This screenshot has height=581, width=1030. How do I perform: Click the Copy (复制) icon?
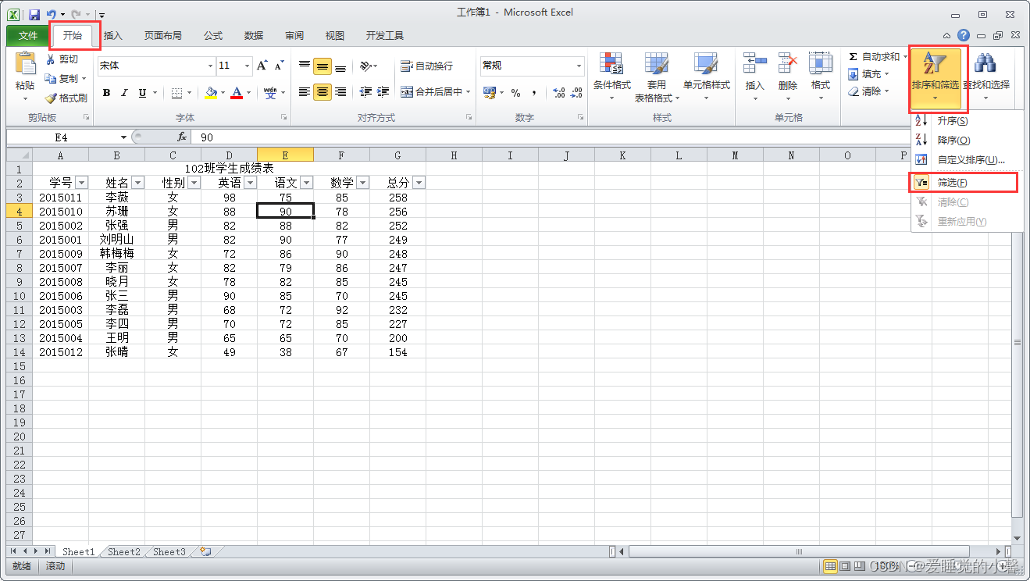point(52,78)
